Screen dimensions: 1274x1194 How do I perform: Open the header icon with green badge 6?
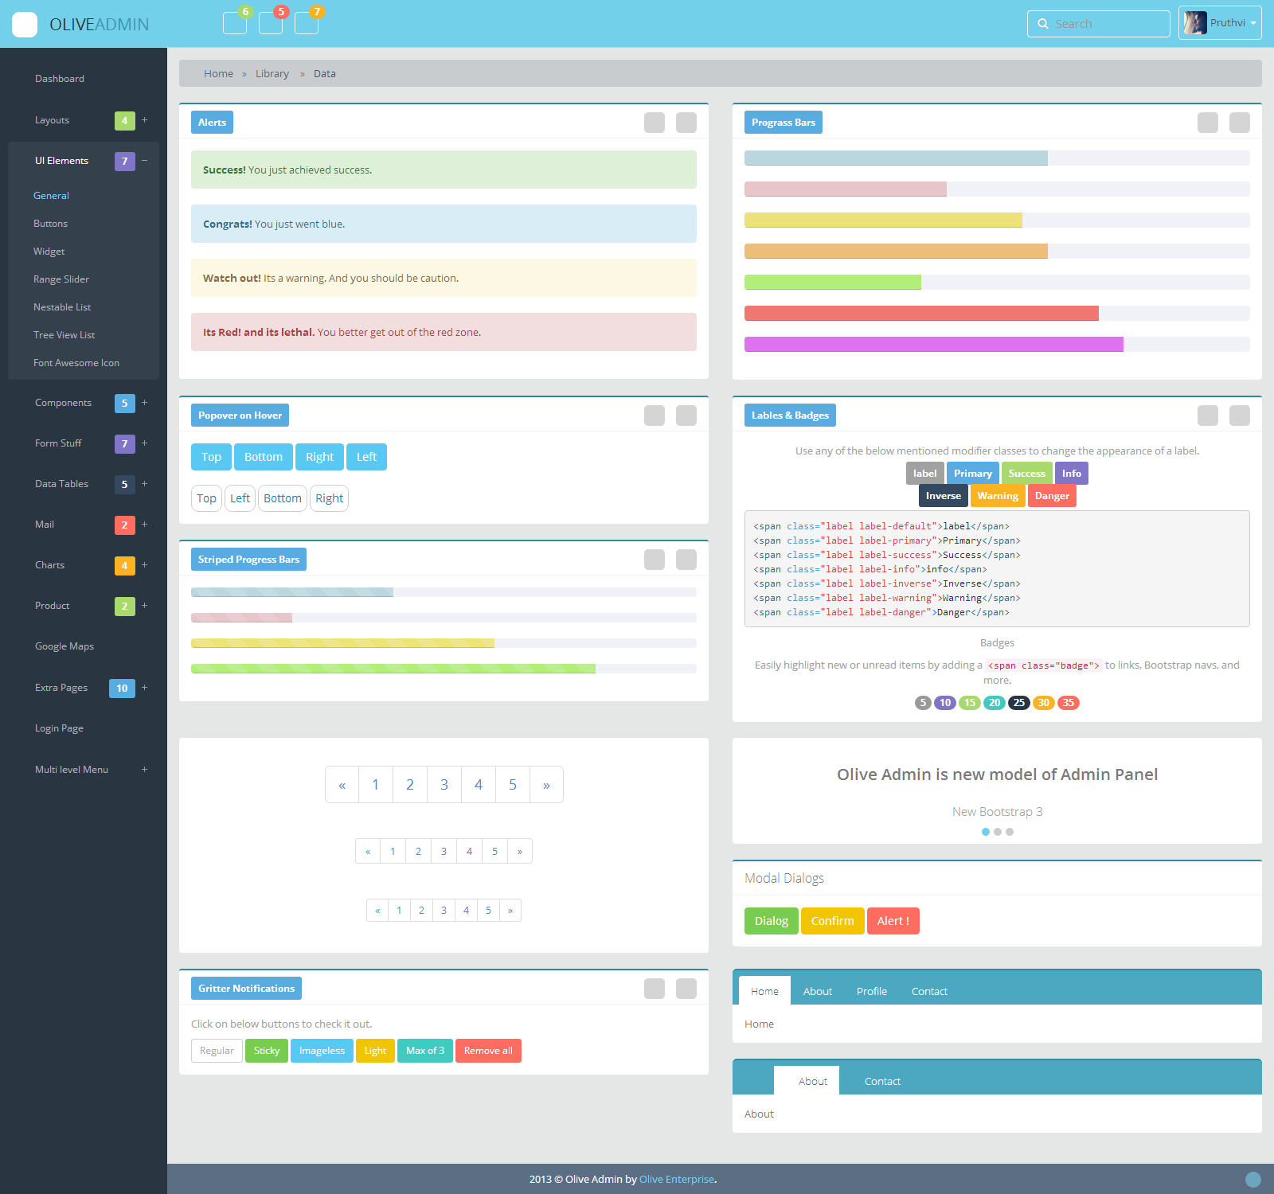[235, 23]
